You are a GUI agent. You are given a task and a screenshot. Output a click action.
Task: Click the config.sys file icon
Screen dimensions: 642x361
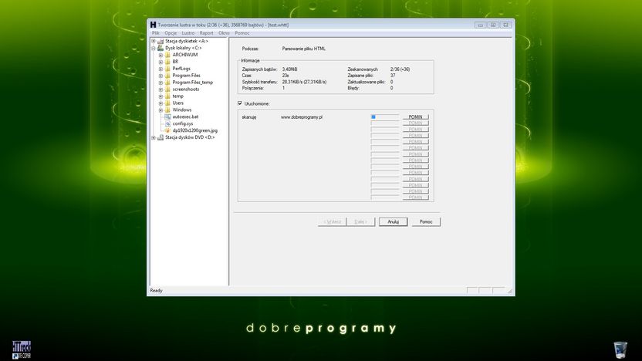(167, 123)
